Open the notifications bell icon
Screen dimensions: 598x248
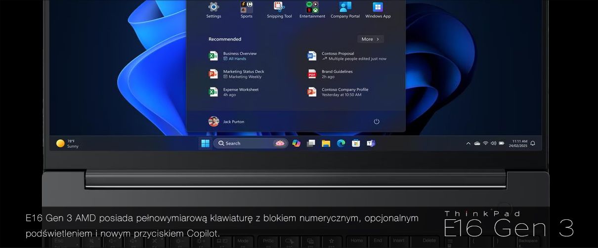[533, 143]
